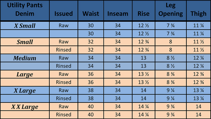211x119 pixels.
Task: Select the Inseam column header
Action: 118,10
